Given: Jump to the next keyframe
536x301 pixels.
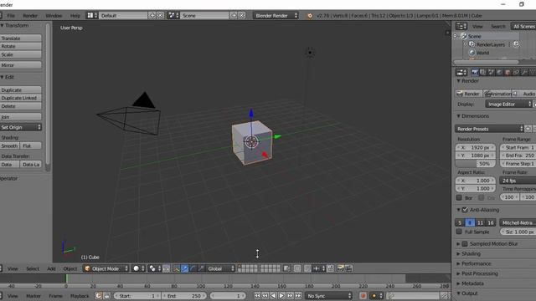Looking at the screenshot, I should click(x=290, y=296).
